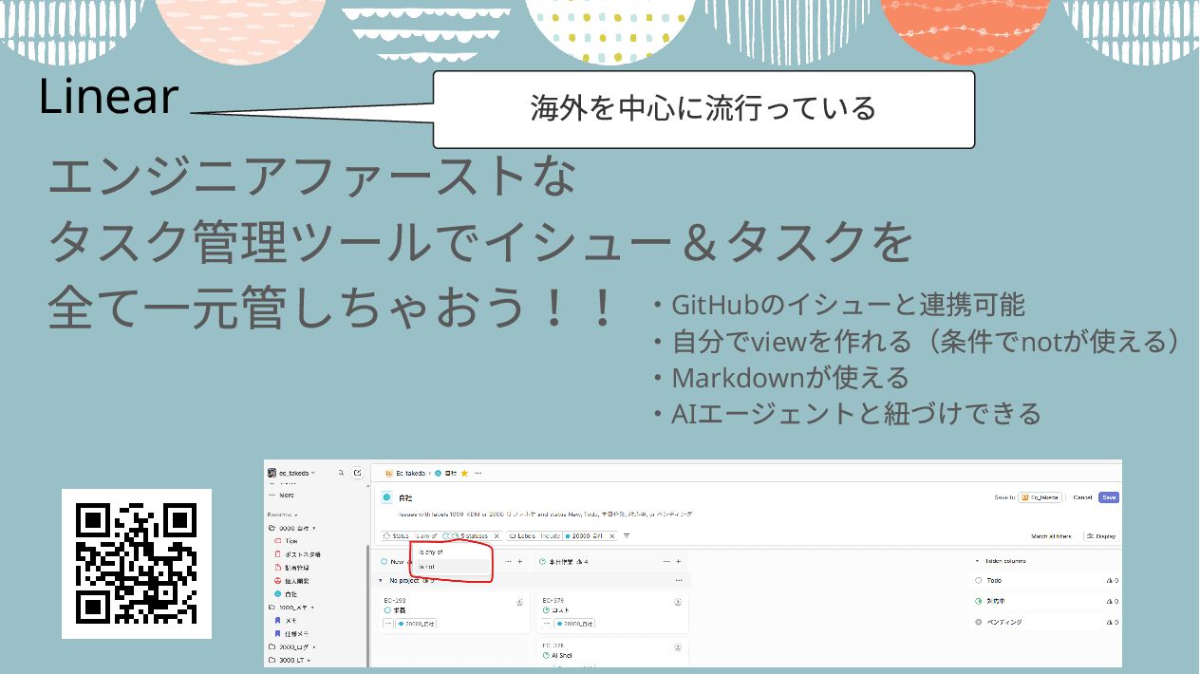Click the large view icon next to 自社 title
Screen dimensions: 1200x674
click(386, 497)
